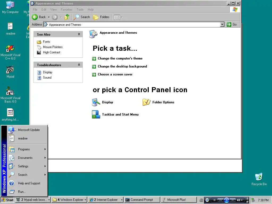Open the Favorites menu

[66, 10]
